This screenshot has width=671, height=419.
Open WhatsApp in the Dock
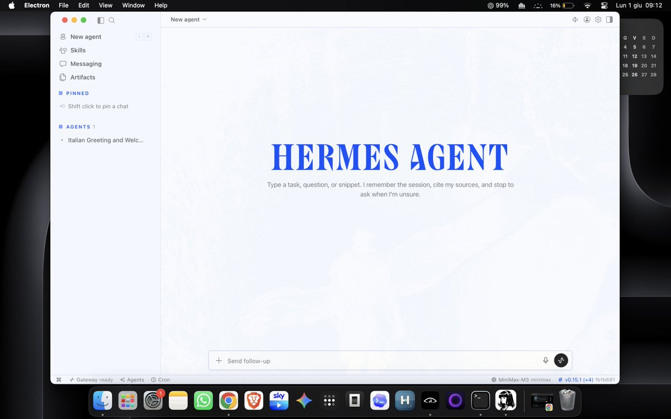point(204,400)
